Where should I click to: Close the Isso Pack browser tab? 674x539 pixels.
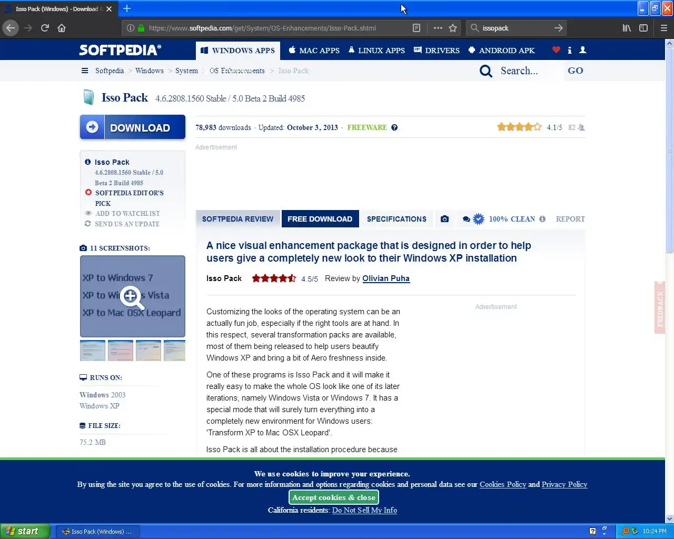click(x=109, y=9)
